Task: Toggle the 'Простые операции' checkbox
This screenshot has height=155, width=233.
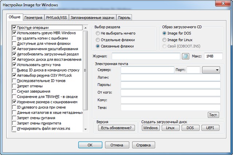Action: pyautogui.click(x=15, y=28)
